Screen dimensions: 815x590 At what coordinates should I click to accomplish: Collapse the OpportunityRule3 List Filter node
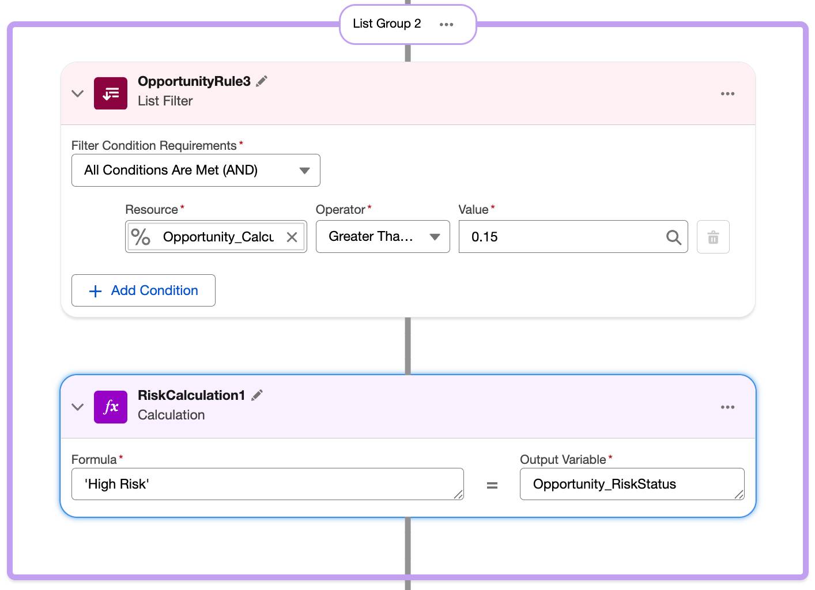click(x=78, y=93)
